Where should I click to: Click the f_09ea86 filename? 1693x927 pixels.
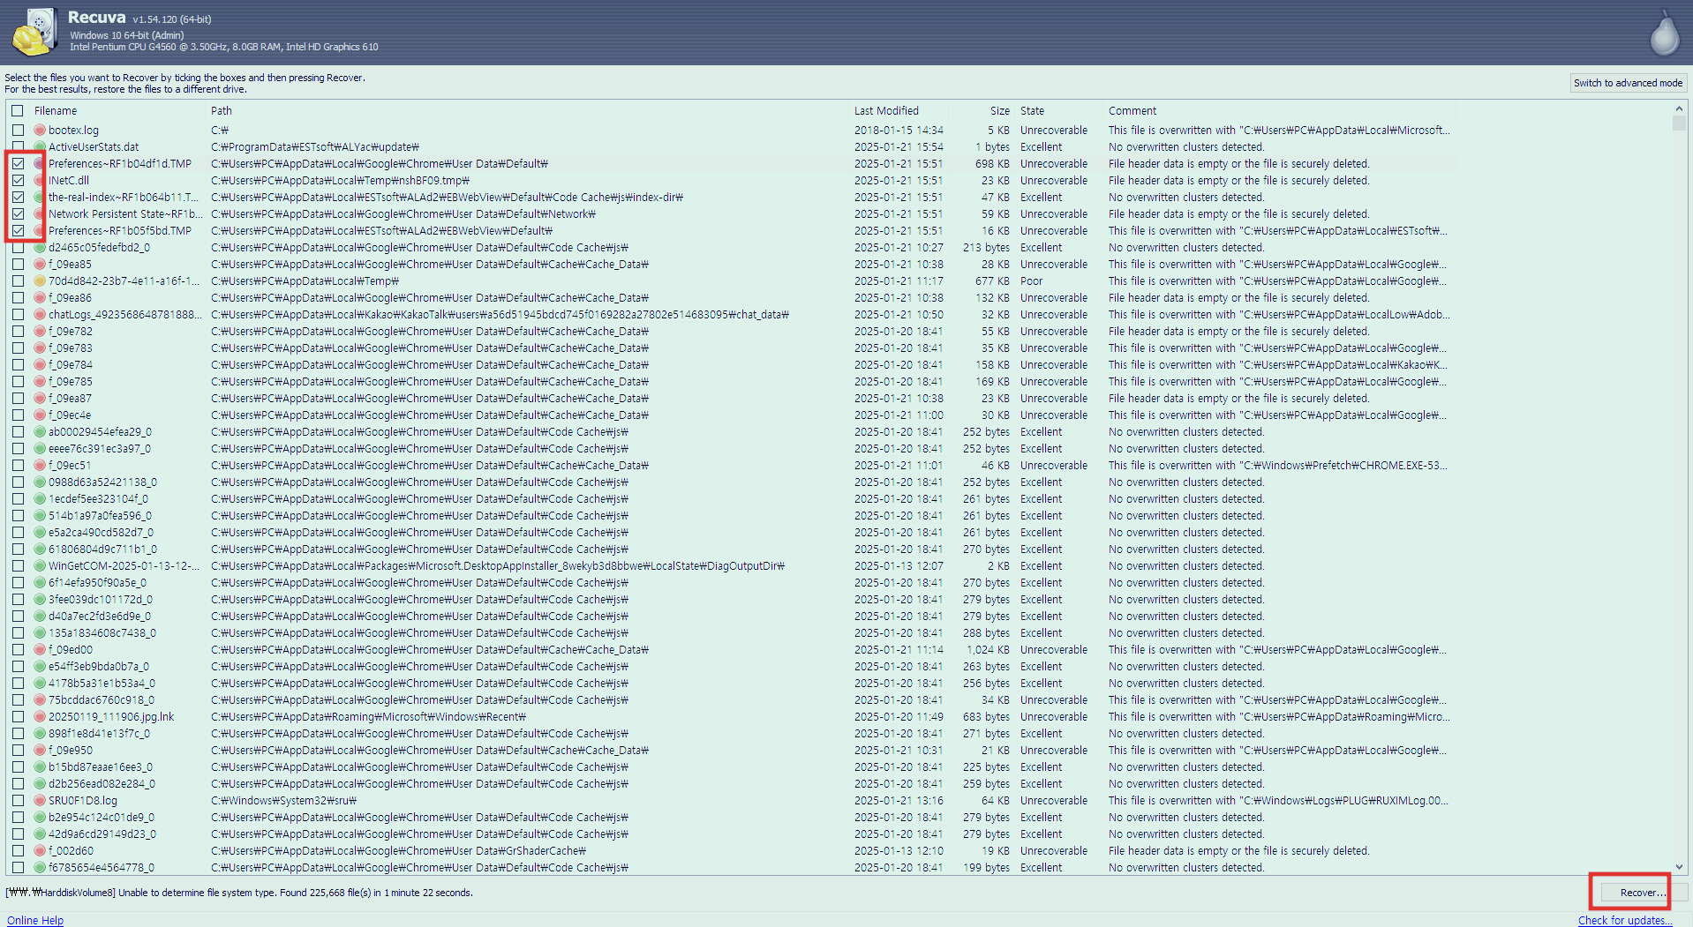click(70, 298)
